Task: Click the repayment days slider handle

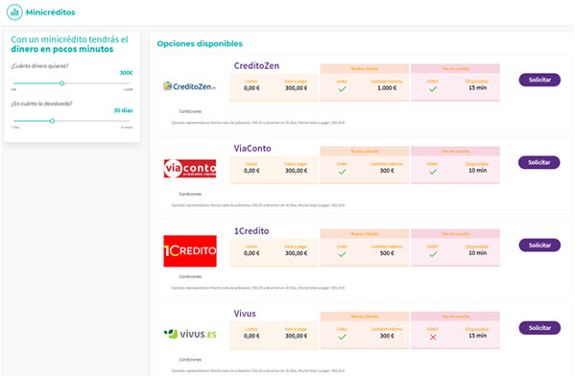Action: [53, 121]
